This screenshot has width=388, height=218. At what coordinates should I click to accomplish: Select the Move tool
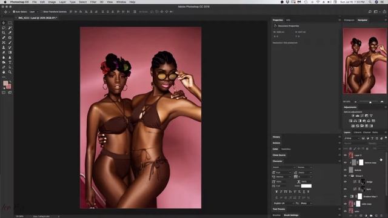tap(4, 23)
